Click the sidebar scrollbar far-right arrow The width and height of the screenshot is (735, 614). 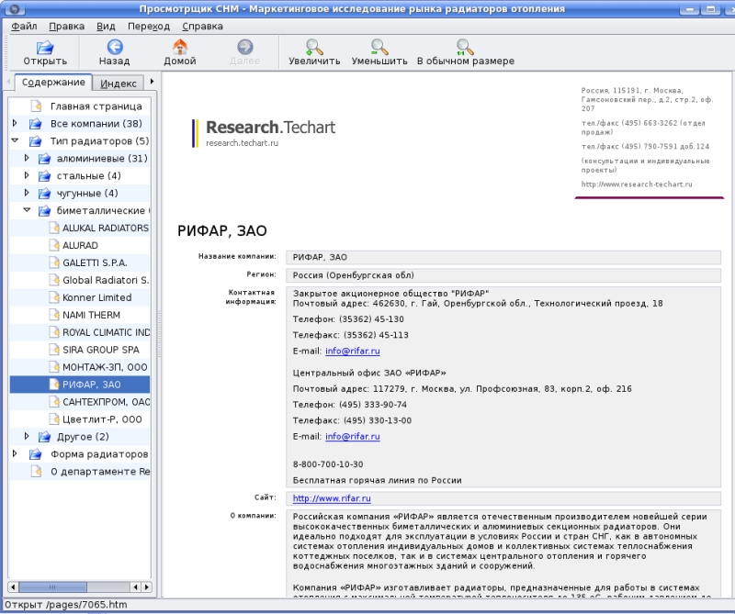(147, 586)
